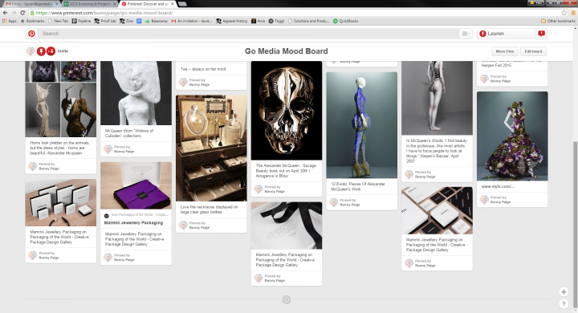
Task: Expand the categories menu dropdown beside search
Action: coord(465,34)
